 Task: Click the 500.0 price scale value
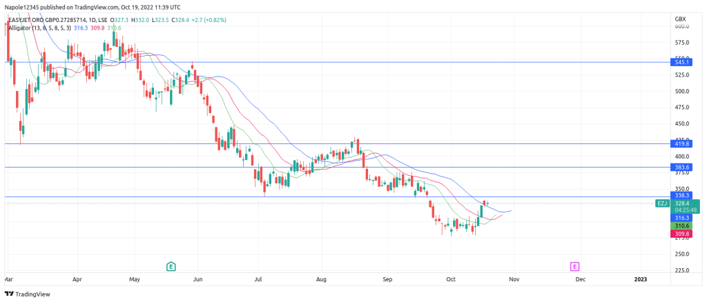click(683, 92)
